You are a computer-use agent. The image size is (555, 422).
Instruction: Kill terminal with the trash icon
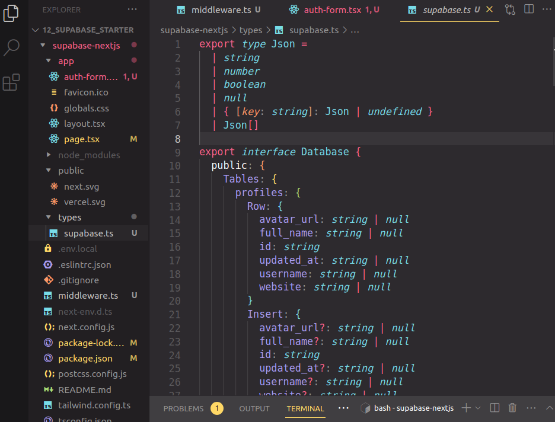512,408
